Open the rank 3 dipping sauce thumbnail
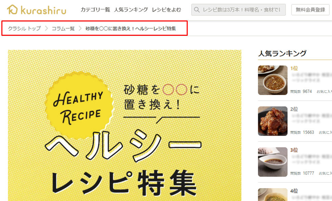Screen dimensions: 332x201 [x=273, y=162]
